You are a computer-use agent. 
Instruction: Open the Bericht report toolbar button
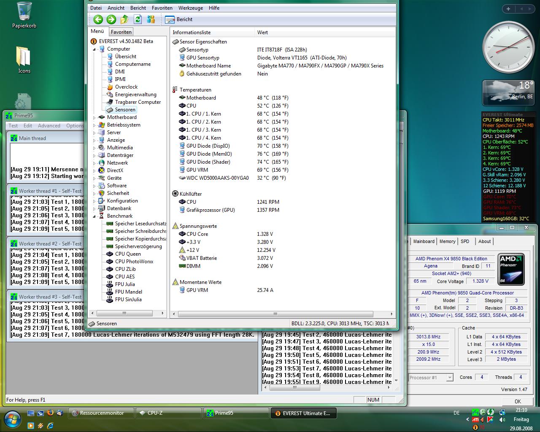179,19
